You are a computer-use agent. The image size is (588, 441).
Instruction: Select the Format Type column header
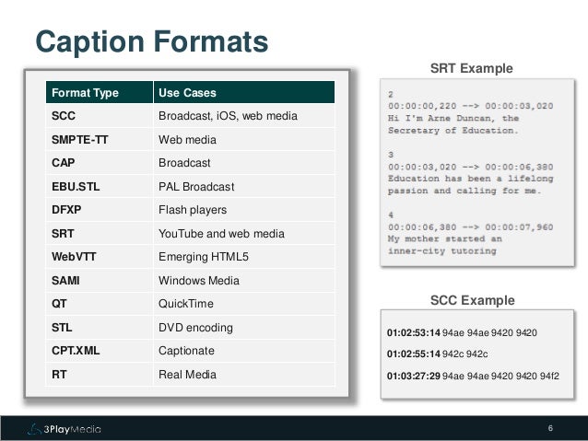click(100, 92)
